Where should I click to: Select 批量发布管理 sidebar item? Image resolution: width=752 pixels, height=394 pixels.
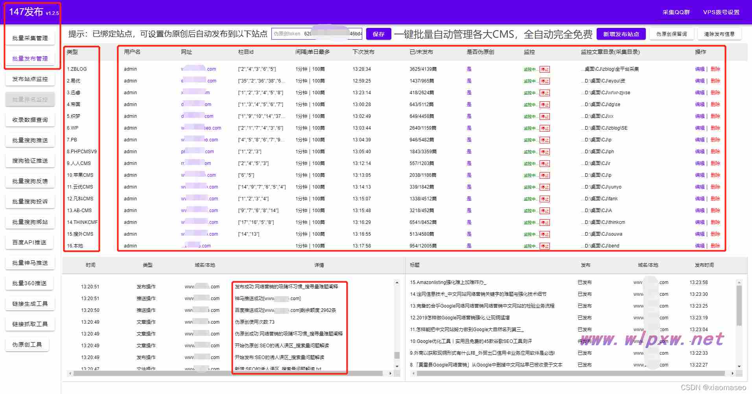pyautogui.click(x=30, y=59)
